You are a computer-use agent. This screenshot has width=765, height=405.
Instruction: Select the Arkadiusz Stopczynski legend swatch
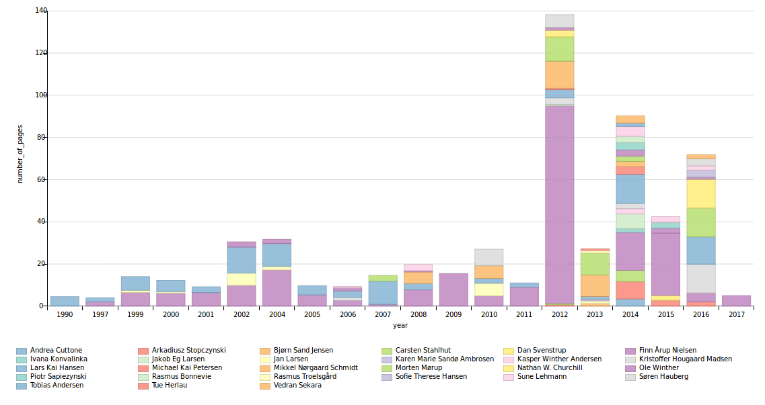[x=143, y=351]
